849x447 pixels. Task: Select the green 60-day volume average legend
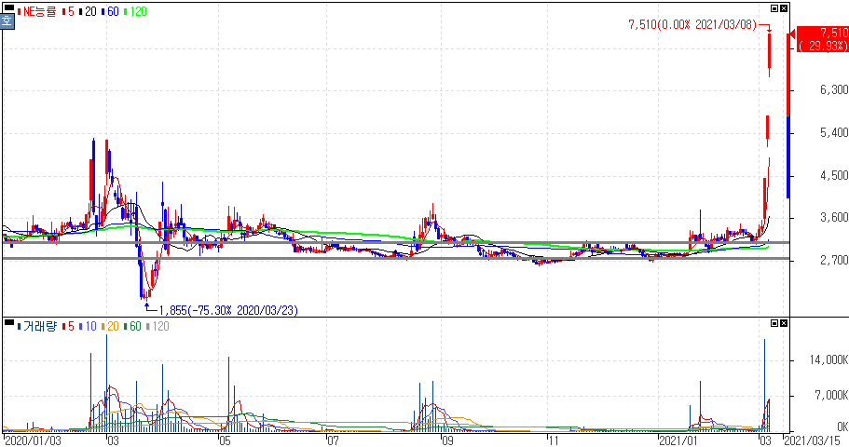click(132, 326)
